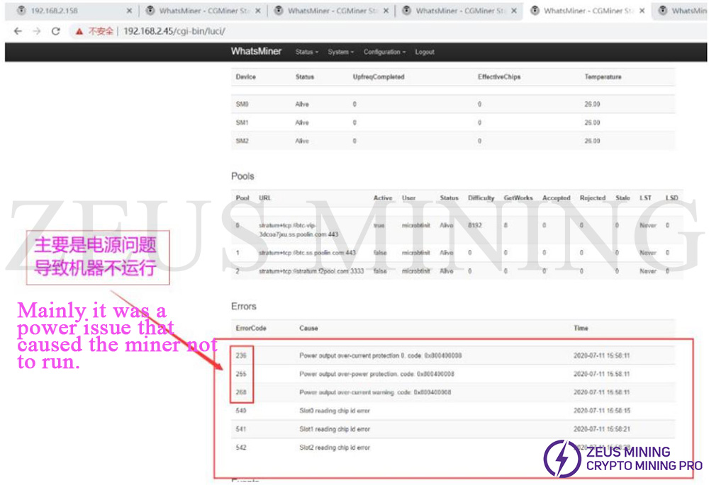Open the Status dropdown menu

(306, 52)
